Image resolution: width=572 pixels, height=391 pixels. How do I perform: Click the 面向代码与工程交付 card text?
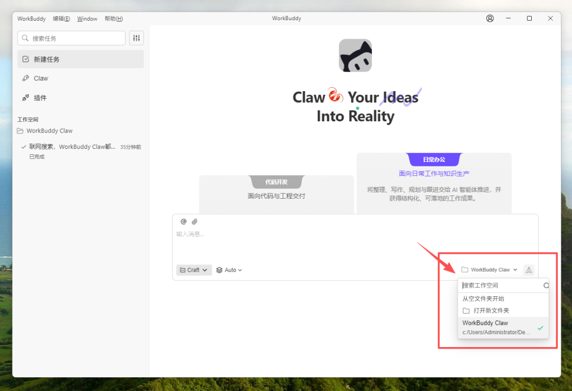276,196
